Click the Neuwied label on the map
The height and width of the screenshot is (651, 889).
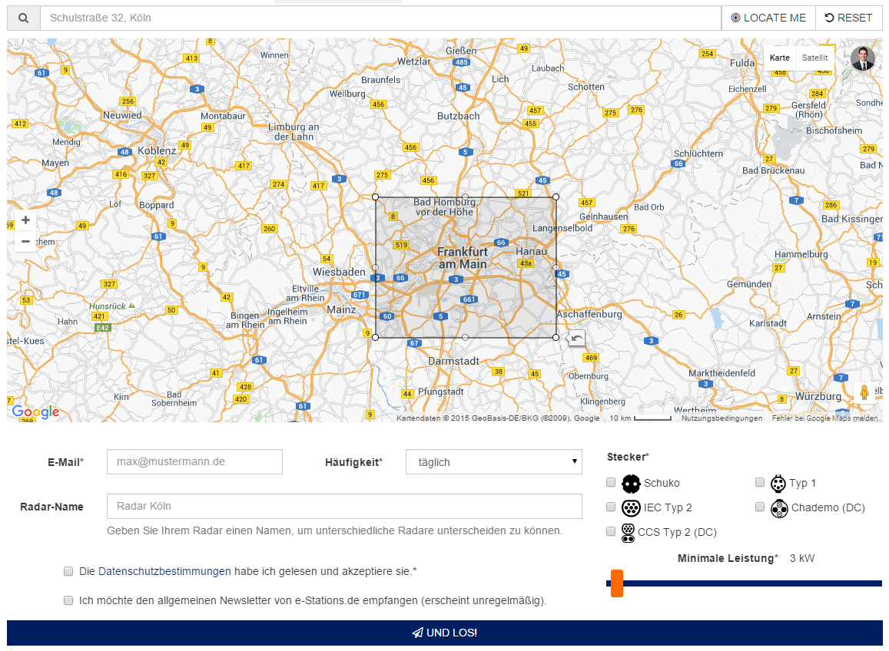(x=122, y=115)
